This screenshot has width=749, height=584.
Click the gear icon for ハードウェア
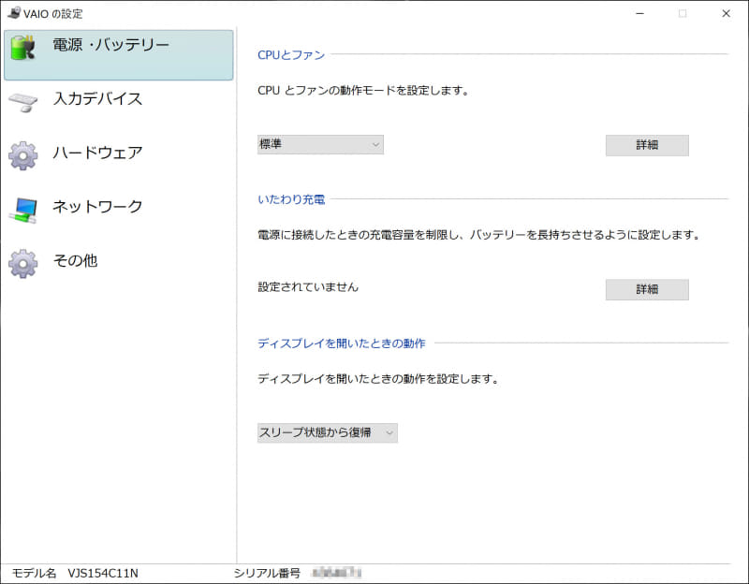coord(24,153)
